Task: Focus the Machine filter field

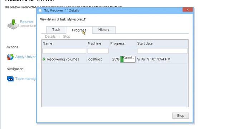Action: 98,51
